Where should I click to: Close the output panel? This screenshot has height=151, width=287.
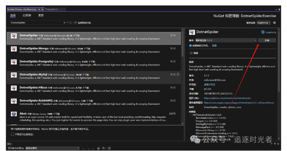(278, 144)
